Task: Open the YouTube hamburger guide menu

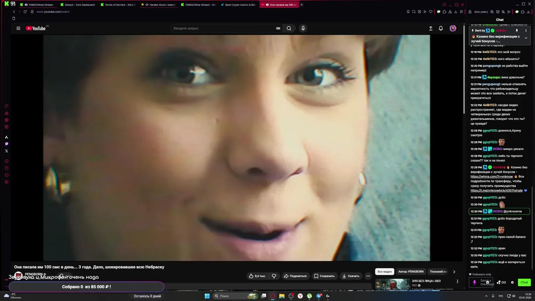Action: (x=18, y=28)
